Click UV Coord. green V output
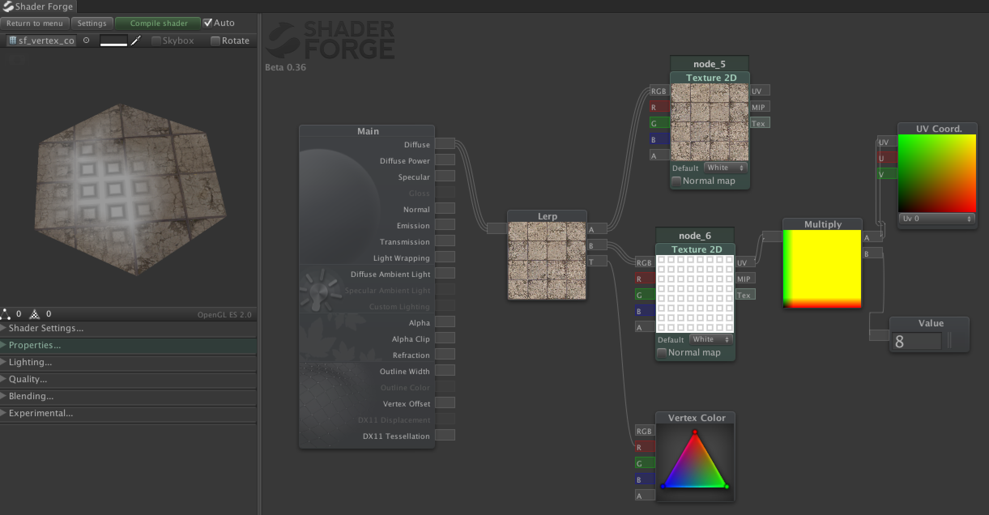Viewport: 989px width, 515px height. point(887,175)
